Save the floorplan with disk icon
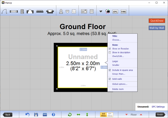The height and width of the screenshot is (118, 168). [36, 115]
